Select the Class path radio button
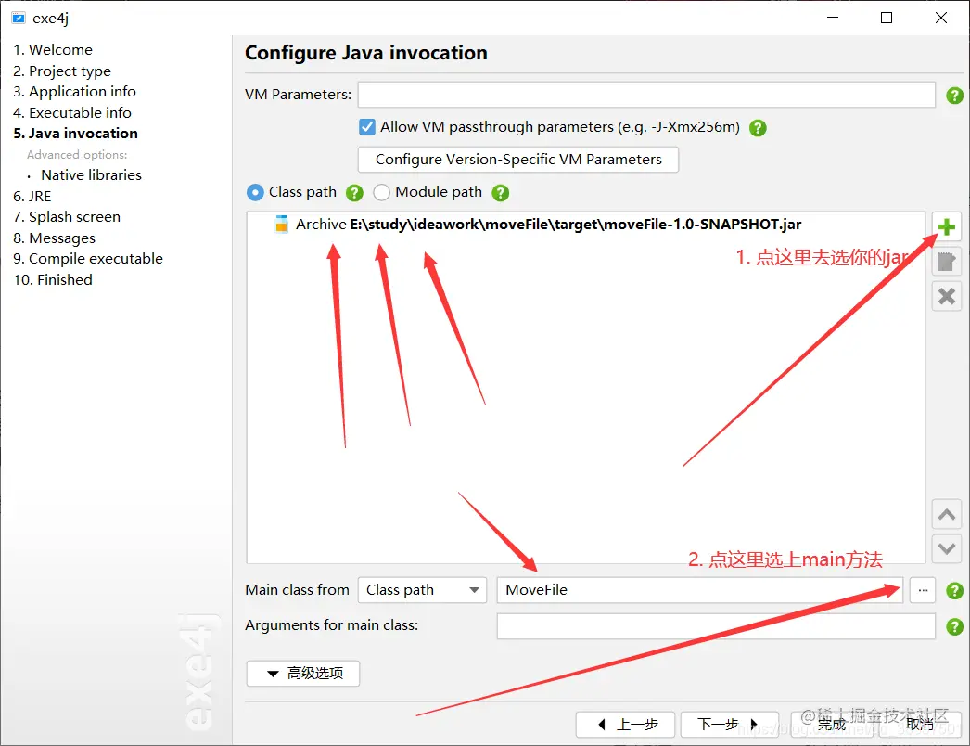The image size is (970, 746). click(x=255, y=193)
